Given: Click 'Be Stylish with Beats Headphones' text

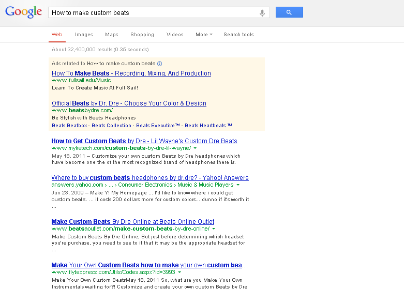Looking at the screenshot, I should [94, 118].
